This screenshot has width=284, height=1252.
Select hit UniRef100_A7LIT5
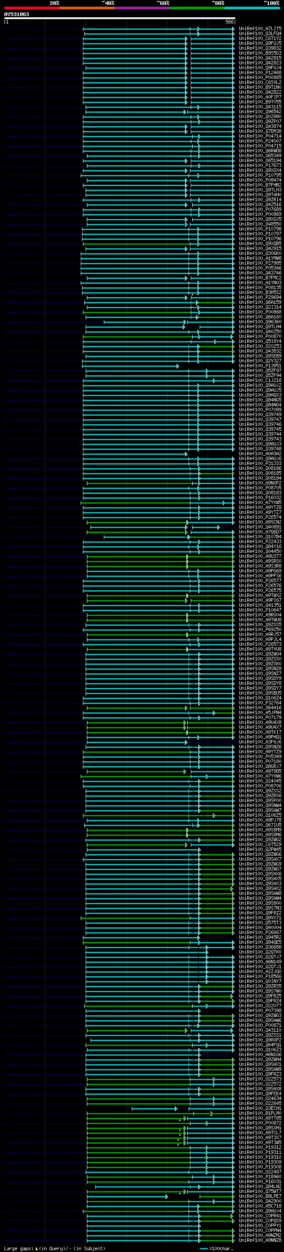[260, 29]
